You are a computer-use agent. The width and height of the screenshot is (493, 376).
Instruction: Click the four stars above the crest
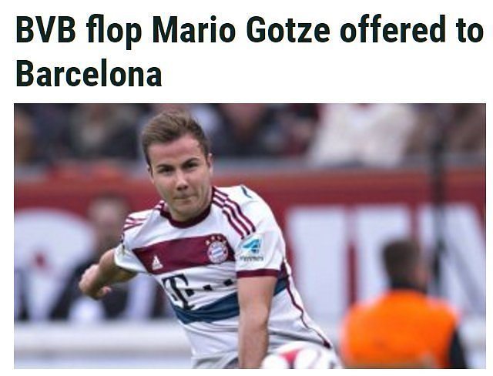click(216, 240)
